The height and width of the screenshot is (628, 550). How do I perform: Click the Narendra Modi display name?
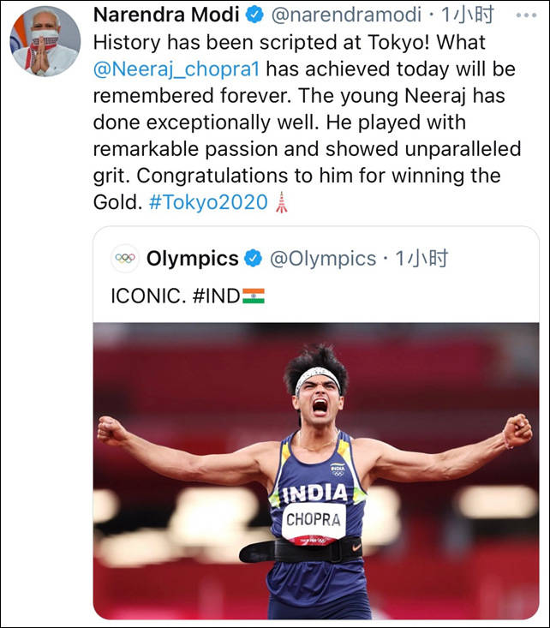click(x=165, y=15)
